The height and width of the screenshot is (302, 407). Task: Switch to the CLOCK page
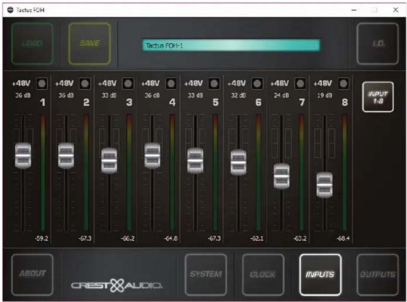(263, 275)
